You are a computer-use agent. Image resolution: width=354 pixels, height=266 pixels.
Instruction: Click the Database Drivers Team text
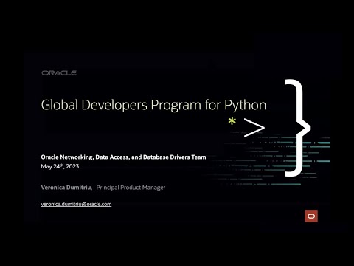(x=175, y=157)
